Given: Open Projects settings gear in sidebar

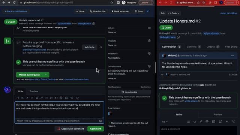Looking at the screenshot, I should pos(149,41).
